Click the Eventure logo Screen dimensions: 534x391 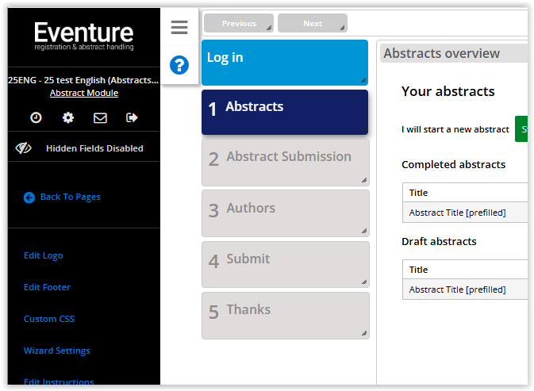coord(84,36)
